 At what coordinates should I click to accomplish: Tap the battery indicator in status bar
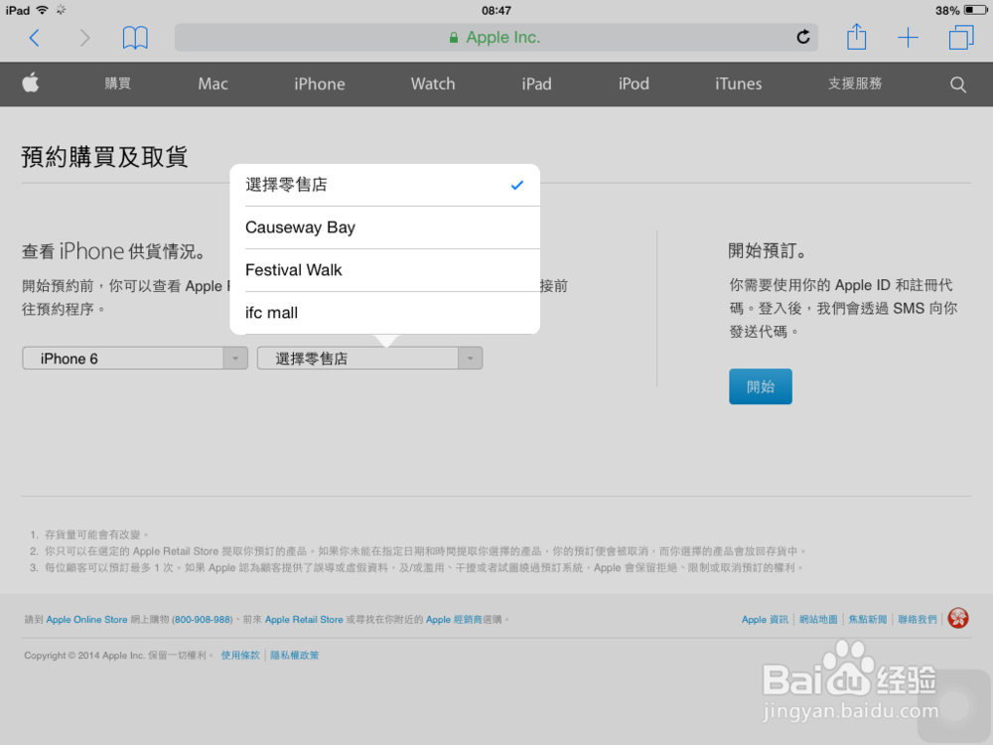pos(975,10)
